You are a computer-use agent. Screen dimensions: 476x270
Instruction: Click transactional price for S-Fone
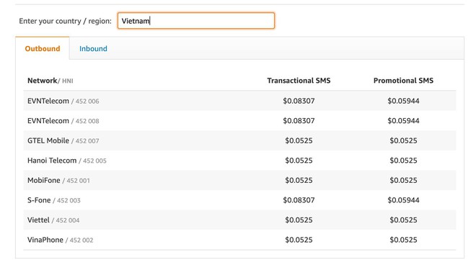click(x=299, y=200)
